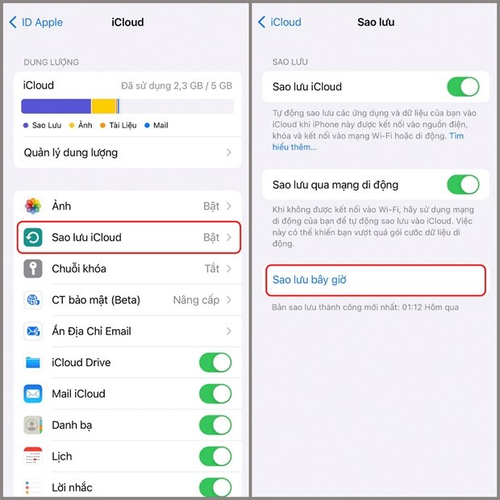
Task: Open Quản lý dung lượng chevron
Action: pos(229,152)
